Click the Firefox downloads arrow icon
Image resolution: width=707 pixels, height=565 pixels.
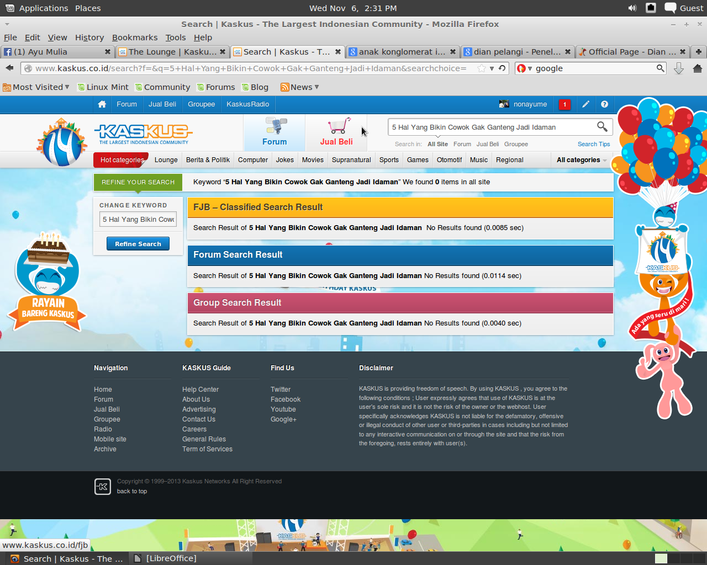coord(679,68)
